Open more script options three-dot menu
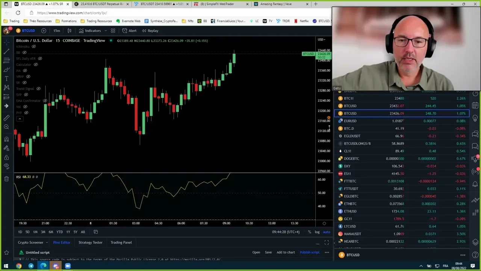The width and height of the screenshot is (481, 271). [327, 252]
